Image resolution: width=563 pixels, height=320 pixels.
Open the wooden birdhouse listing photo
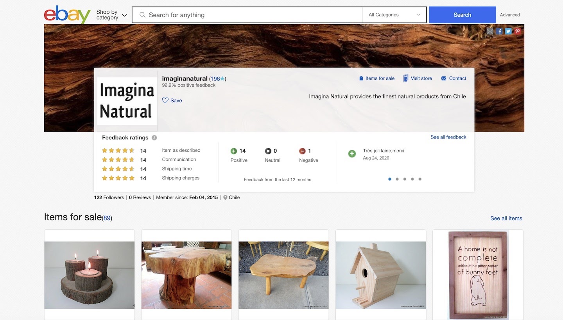coord(381,275)
